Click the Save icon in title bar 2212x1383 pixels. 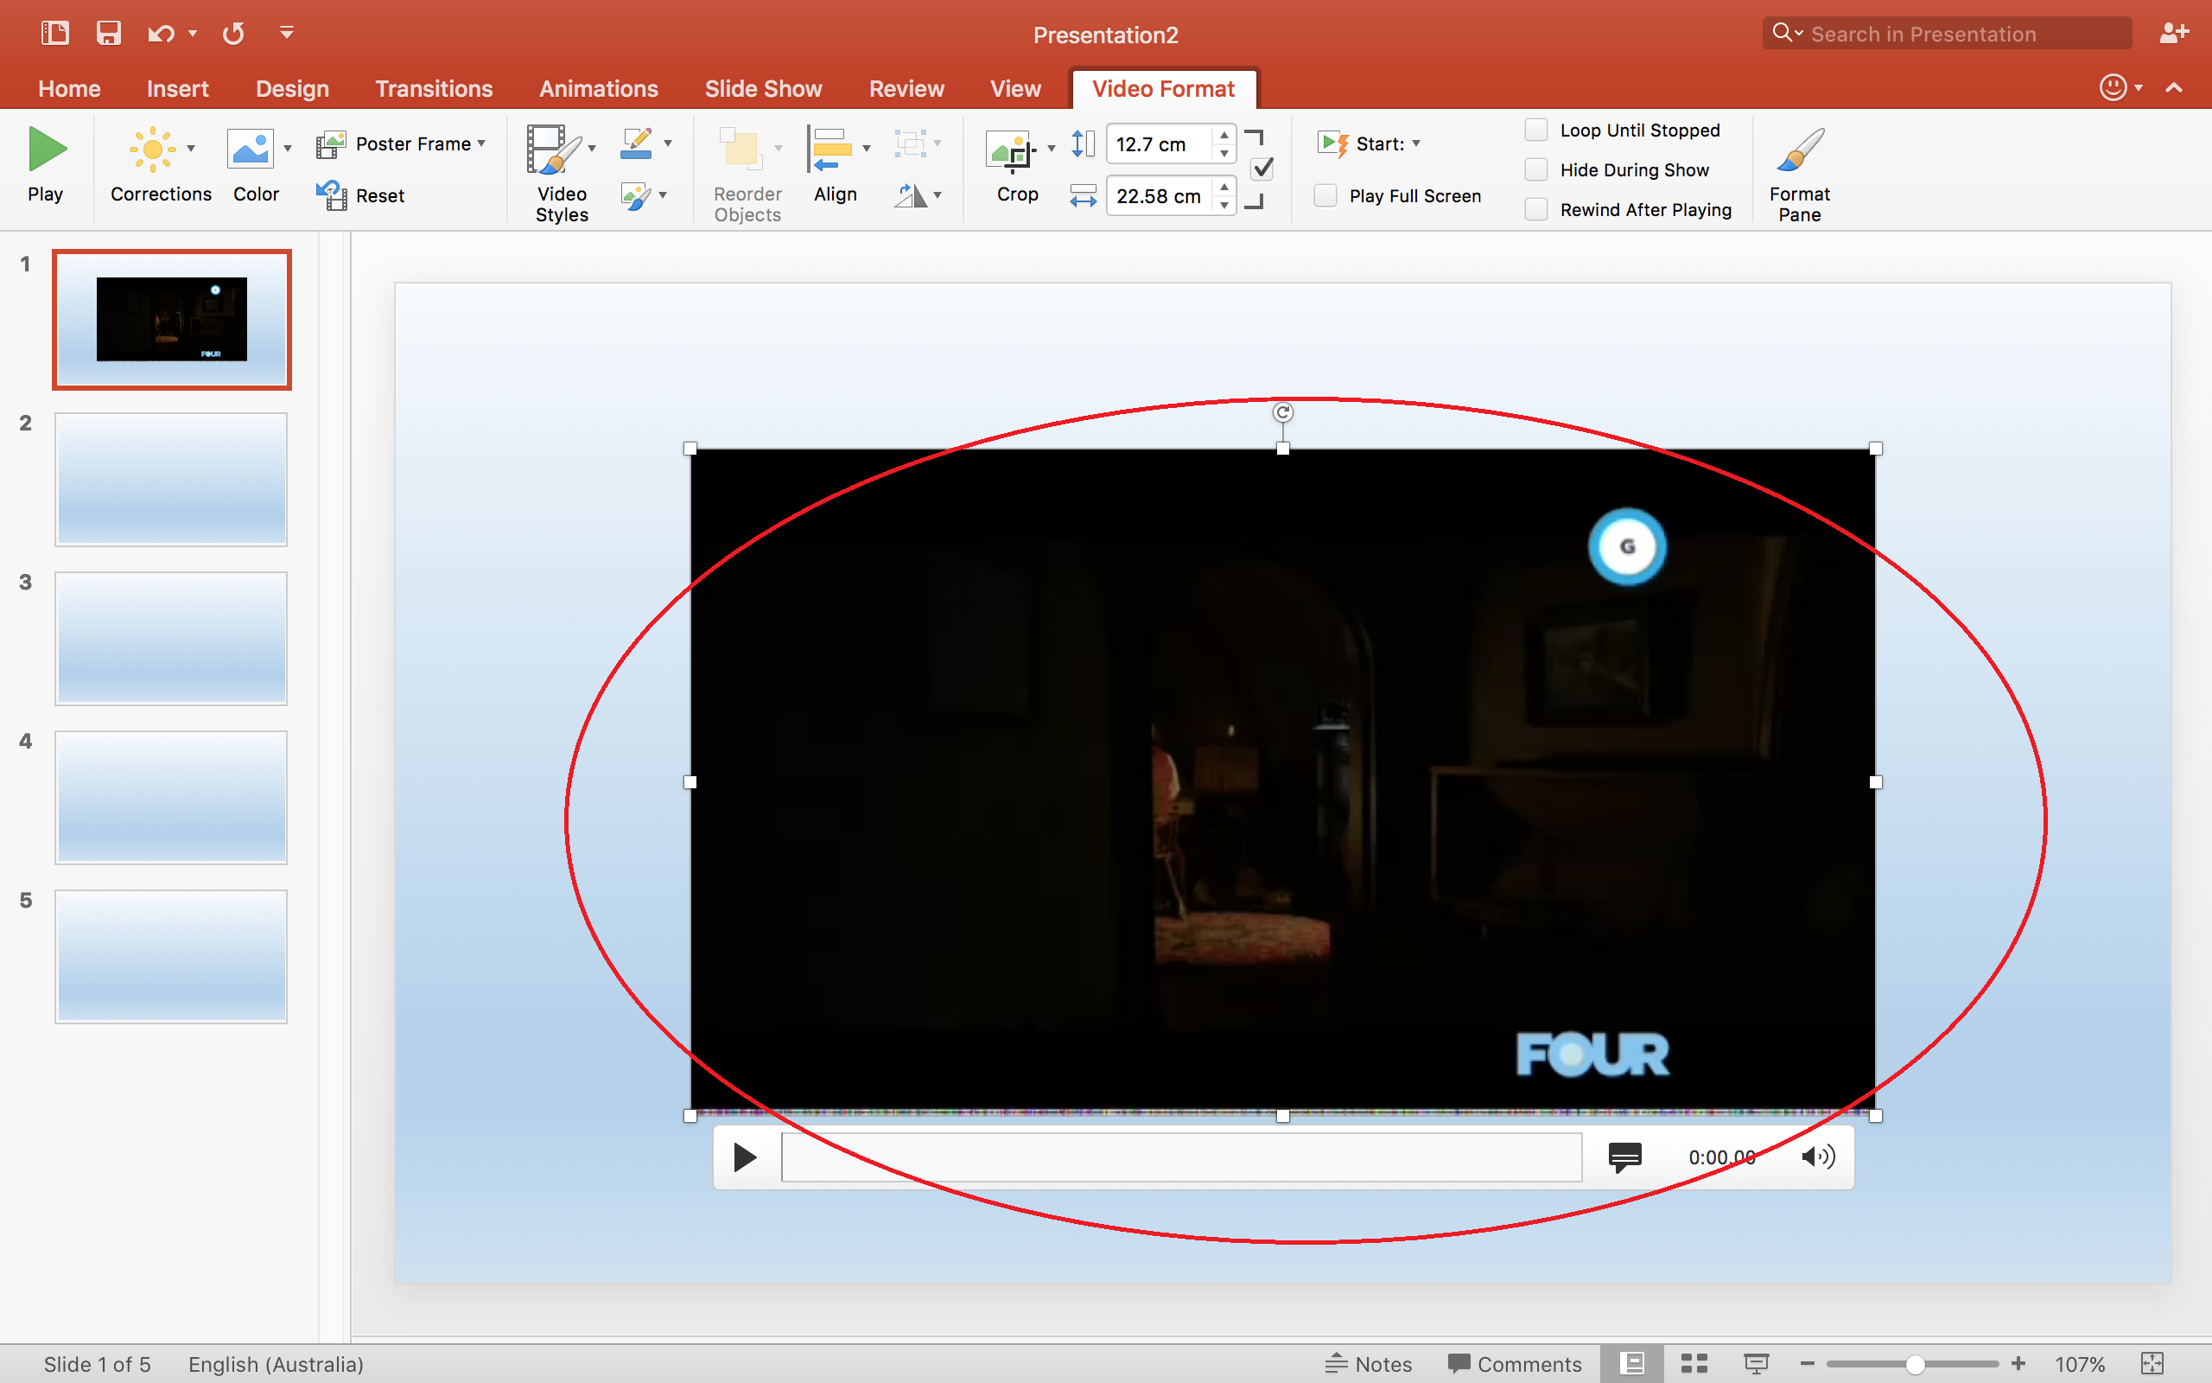point(109,34)
